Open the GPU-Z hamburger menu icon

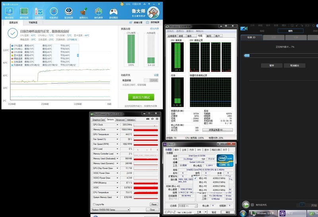click(157, 119)
